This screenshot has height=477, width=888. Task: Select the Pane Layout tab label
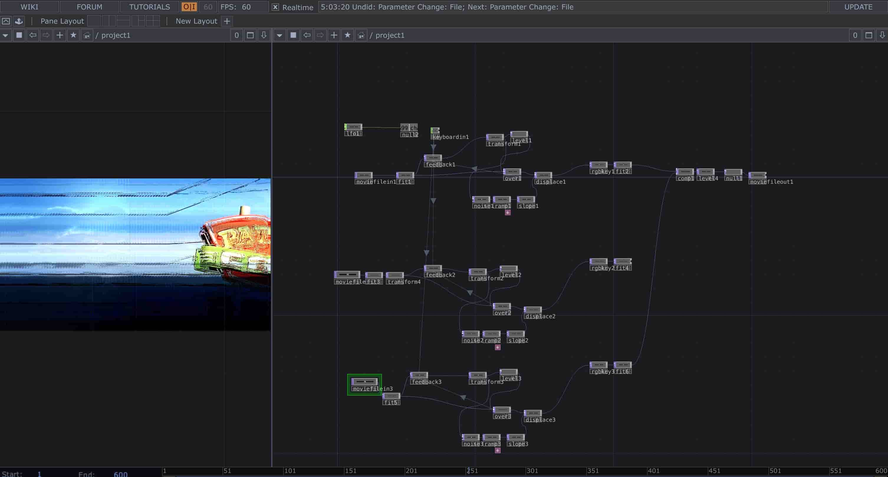tap(62, 21)
